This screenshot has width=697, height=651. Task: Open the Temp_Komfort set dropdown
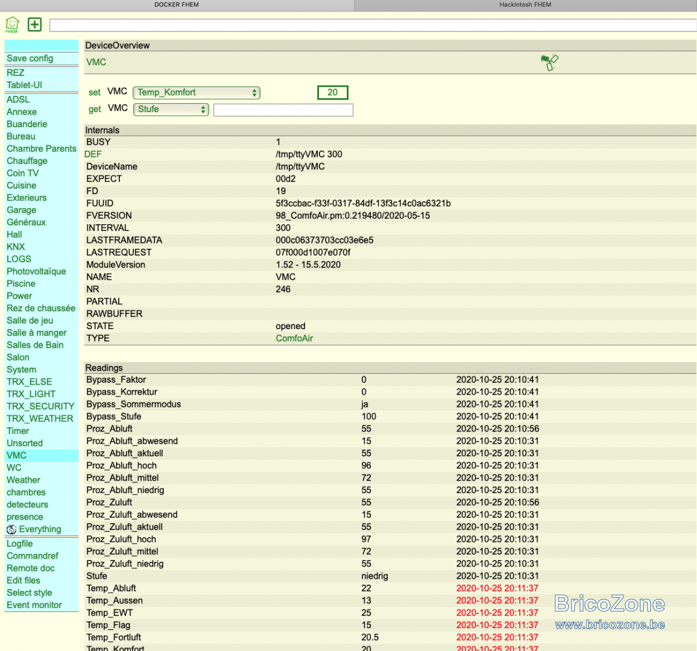coord(197,92)
